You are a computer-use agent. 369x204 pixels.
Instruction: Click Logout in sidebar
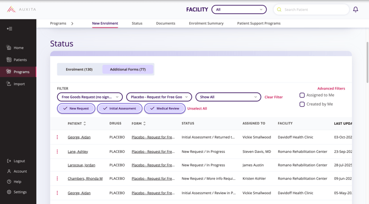[16, 161]
